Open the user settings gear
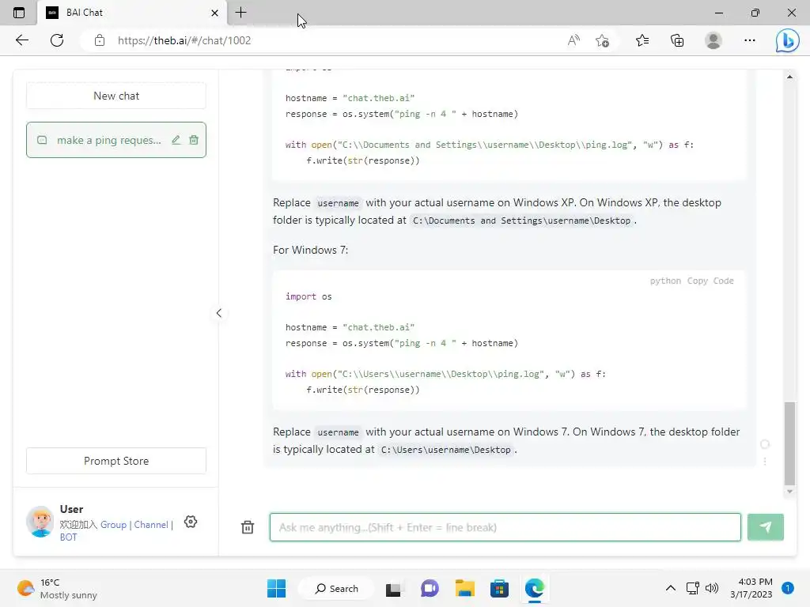The image size is (810, 607). click(191, 522)
